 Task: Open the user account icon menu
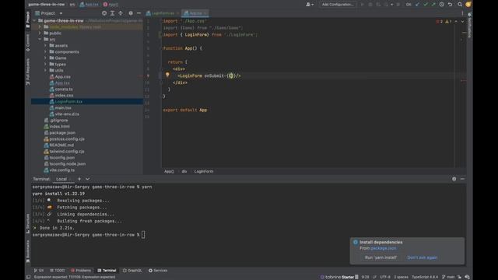tap(310, 5)
